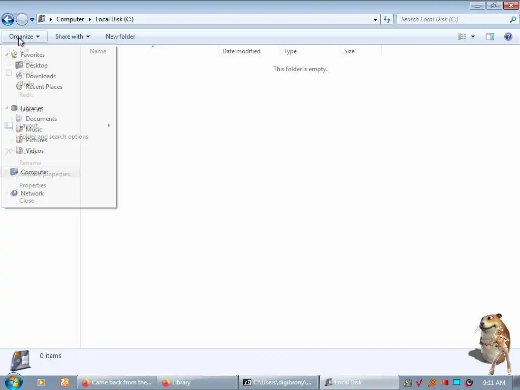The height and width of the screenshot is (390, 520).
Task: Click the 0 items status text
Action: [x=50, y=355]
